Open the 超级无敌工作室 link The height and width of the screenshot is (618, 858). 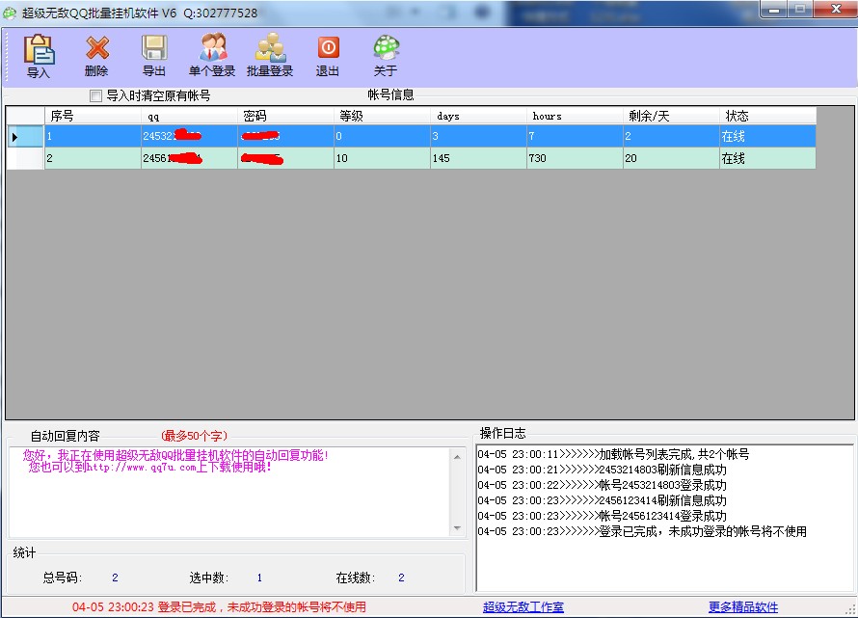tap(523, 607)
